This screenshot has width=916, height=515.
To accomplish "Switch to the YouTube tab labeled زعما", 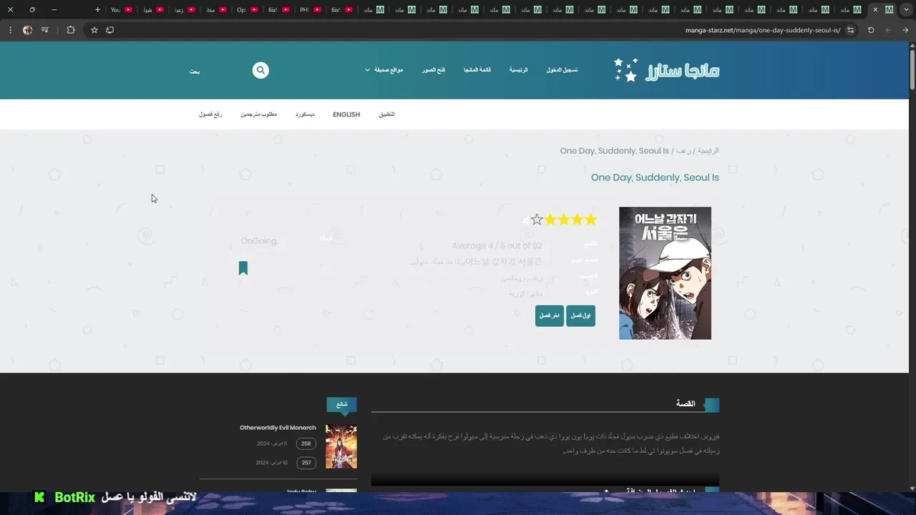I will coord(184,10).
